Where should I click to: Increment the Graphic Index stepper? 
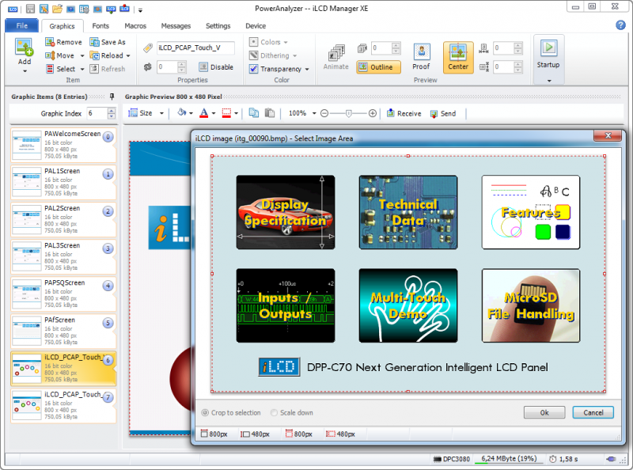pyautogui.click(x=112, y=111)
